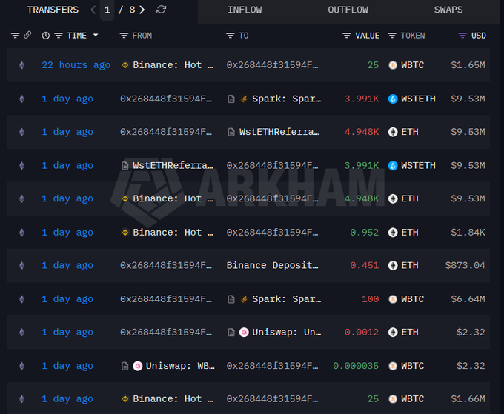
Task: Click ETH token icon in the 0.952 row
Action: coord(393,233)
